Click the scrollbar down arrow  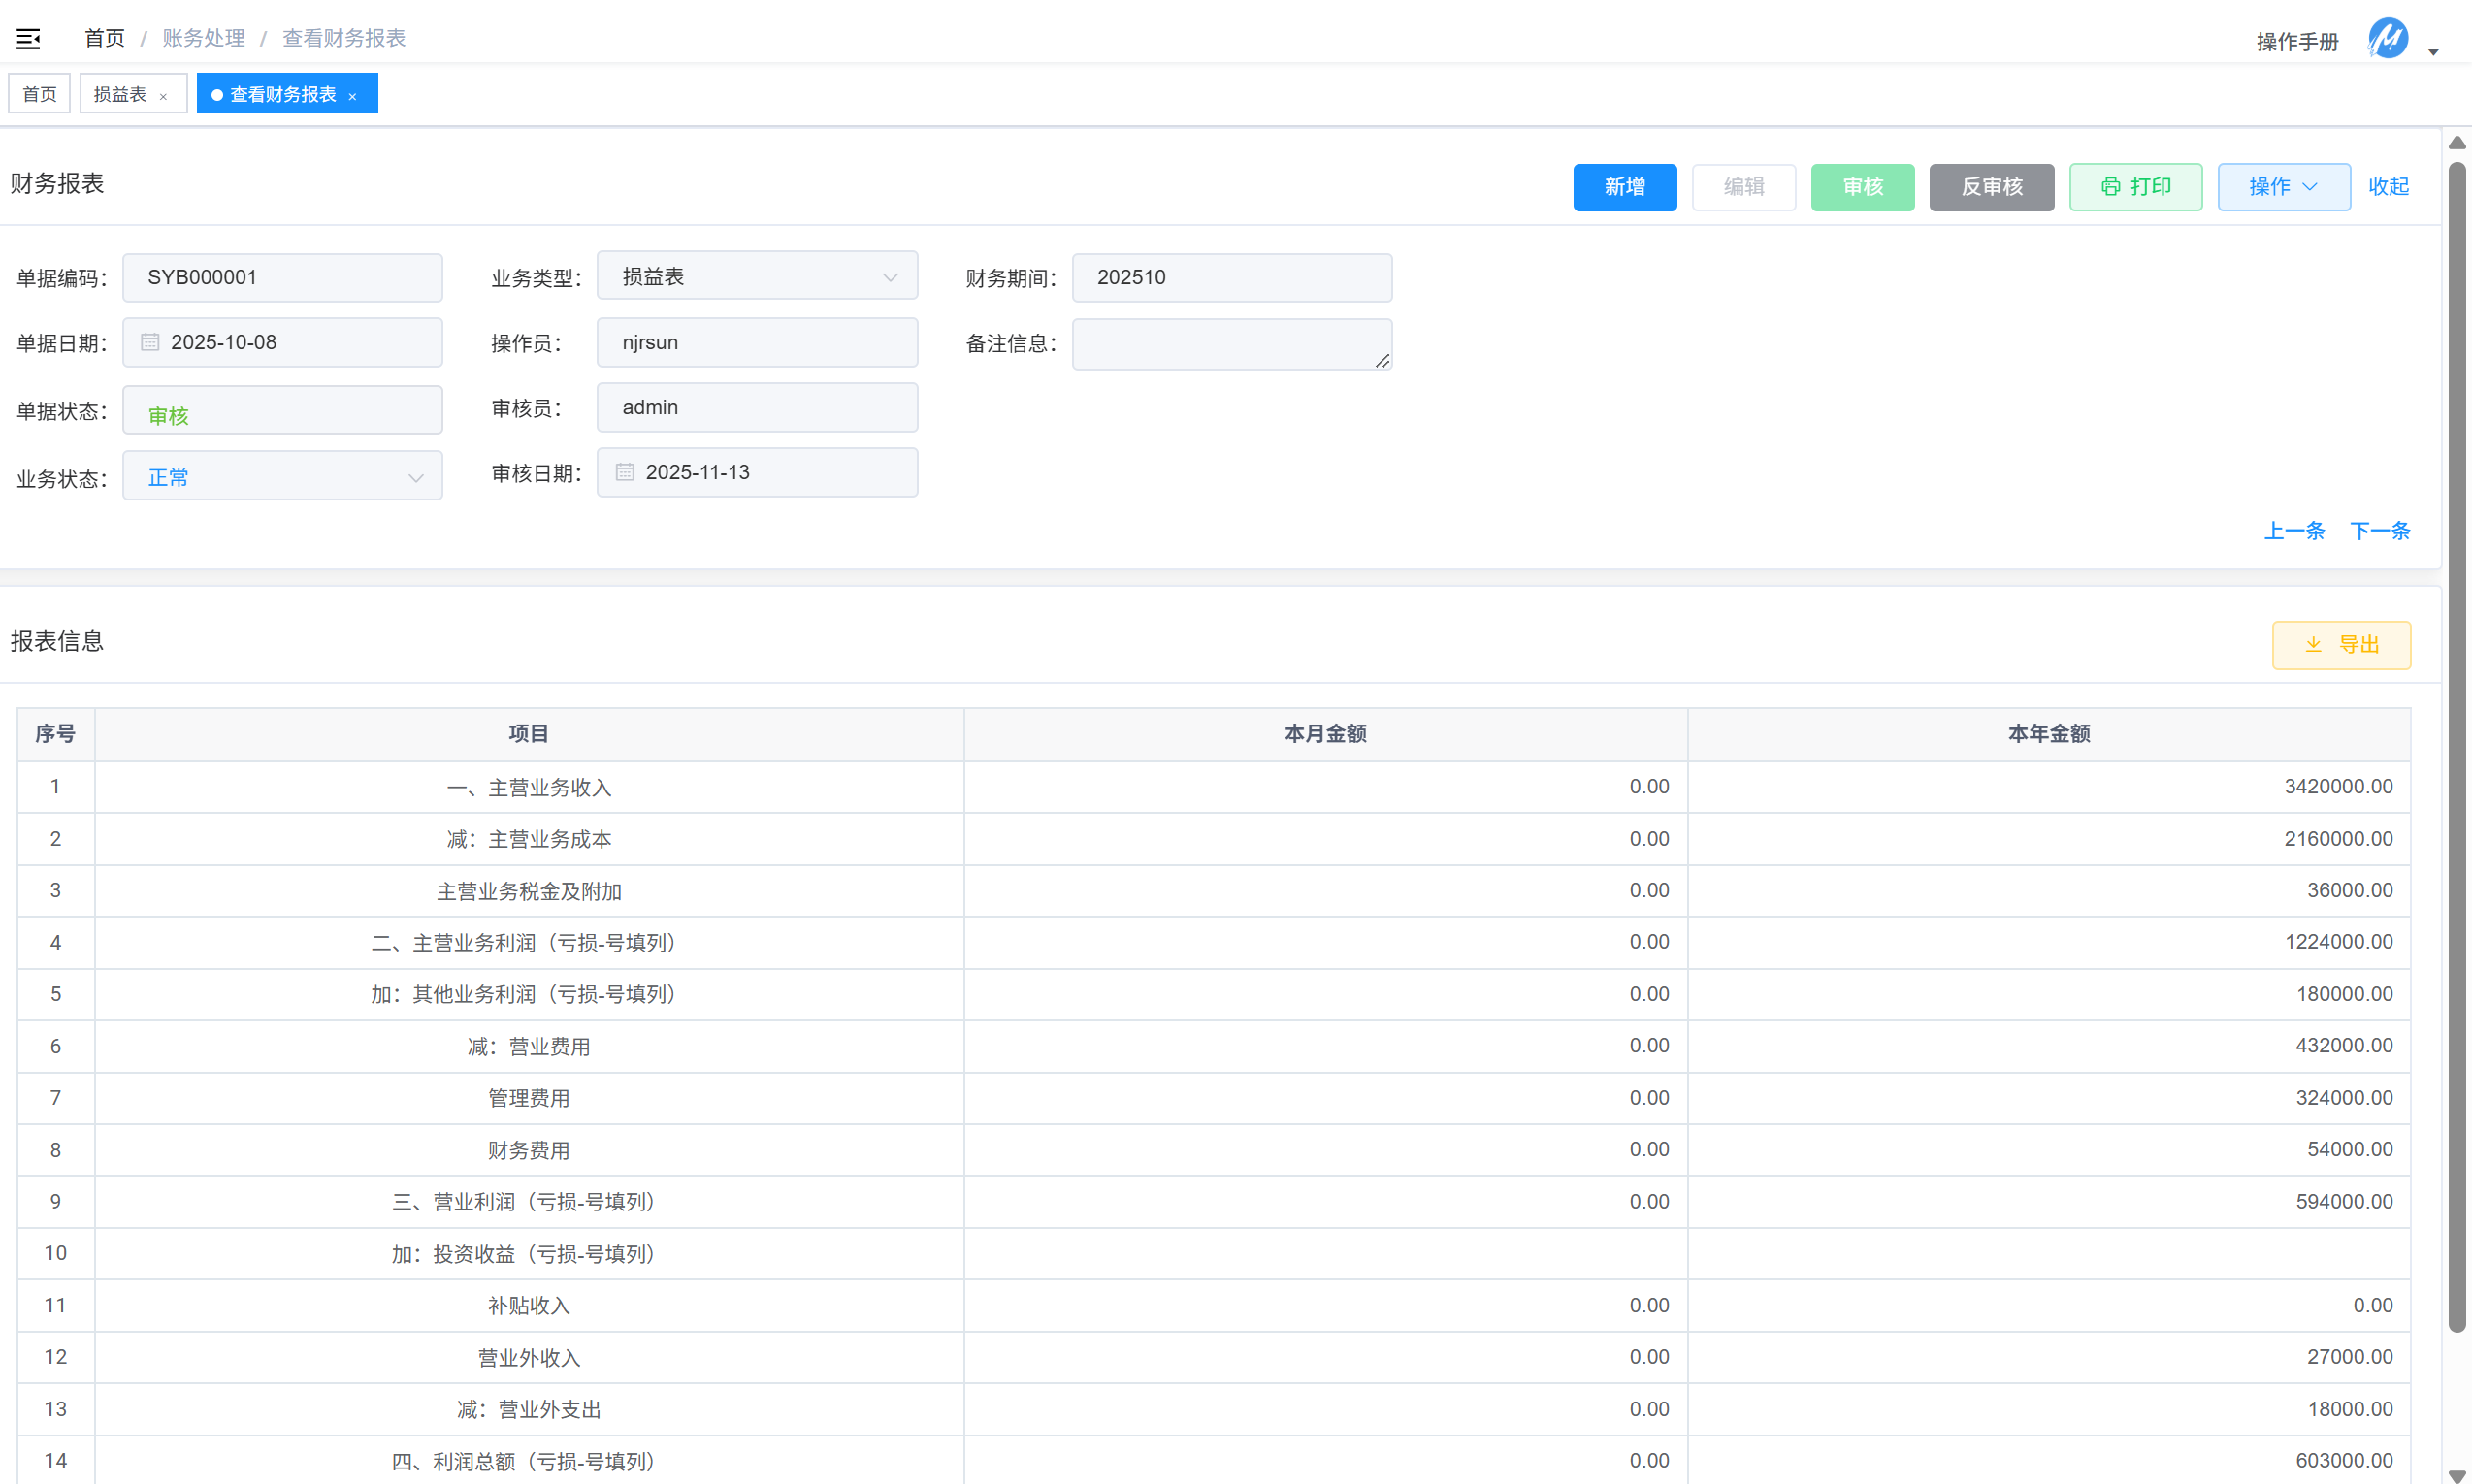point(2456,1475)
